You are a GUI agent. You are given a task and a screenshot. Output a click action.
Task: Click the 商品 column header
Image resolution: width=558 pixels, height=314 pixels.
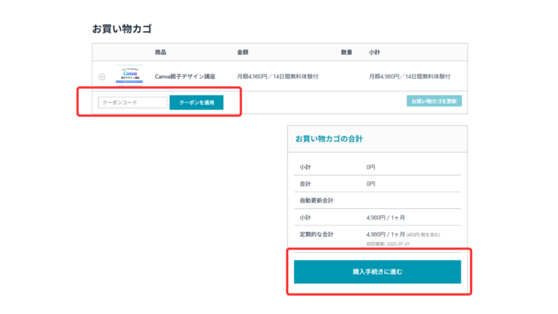pyautogui.click(x=161, y=52)
